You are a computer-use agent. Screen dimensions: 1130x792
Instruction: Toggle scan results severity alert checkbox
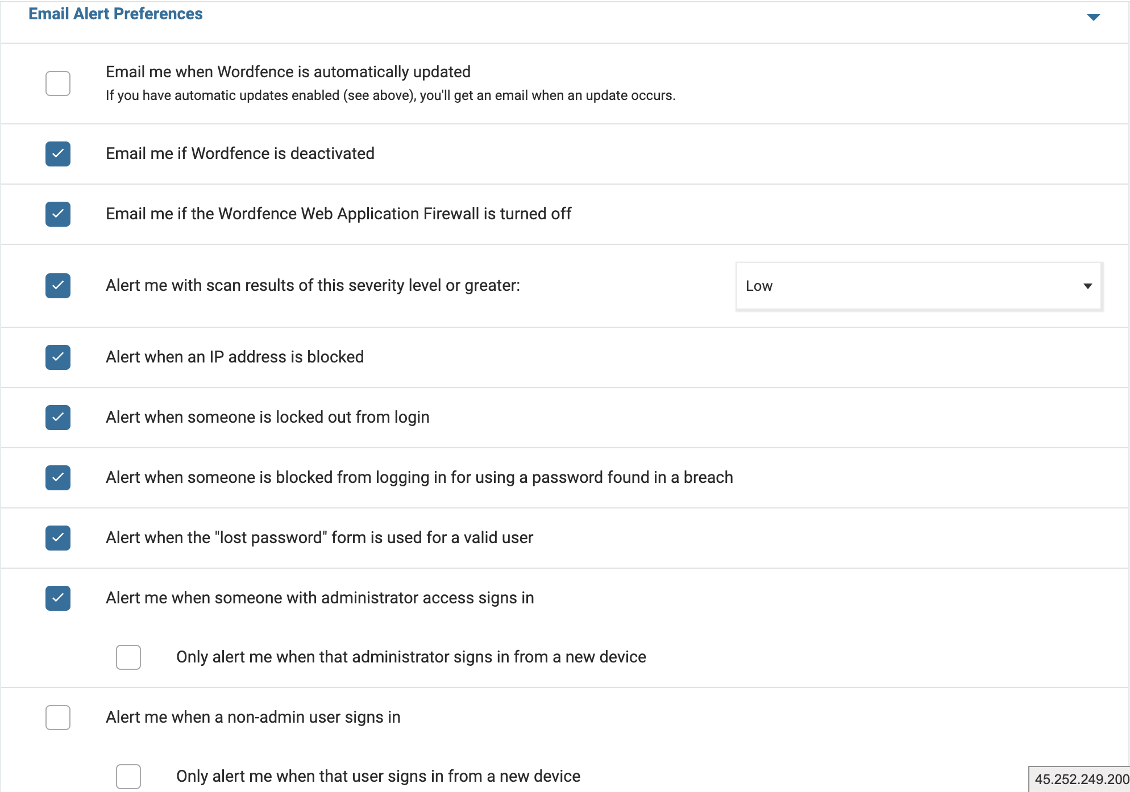[x=58, y=286]
